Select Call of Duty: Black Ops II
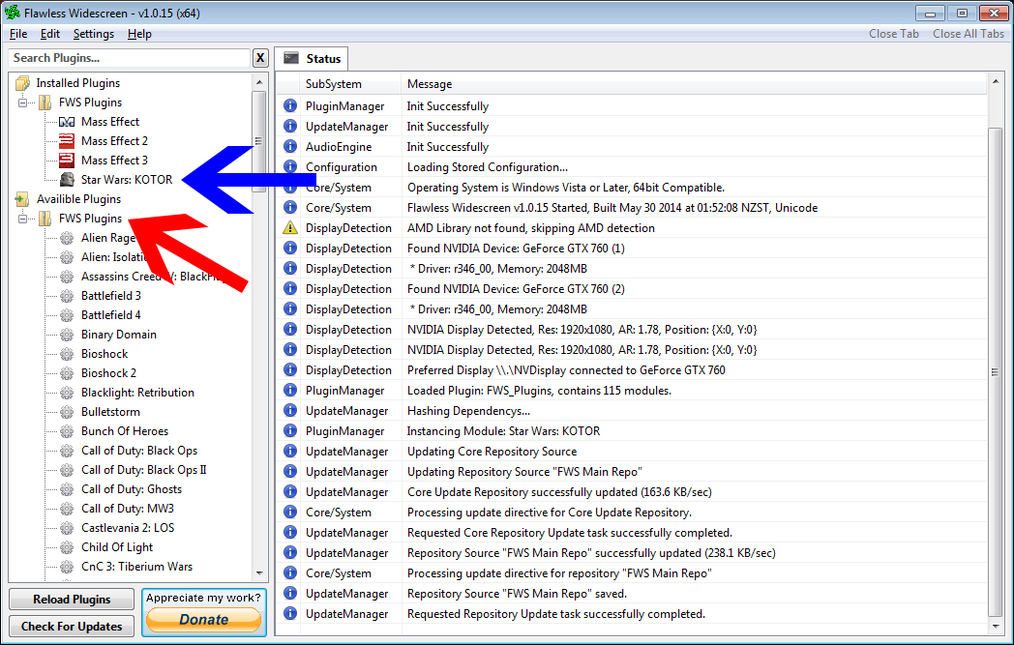 (x=143, y=471)
